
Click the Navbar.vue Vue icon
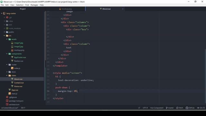(x=12, y=61)
